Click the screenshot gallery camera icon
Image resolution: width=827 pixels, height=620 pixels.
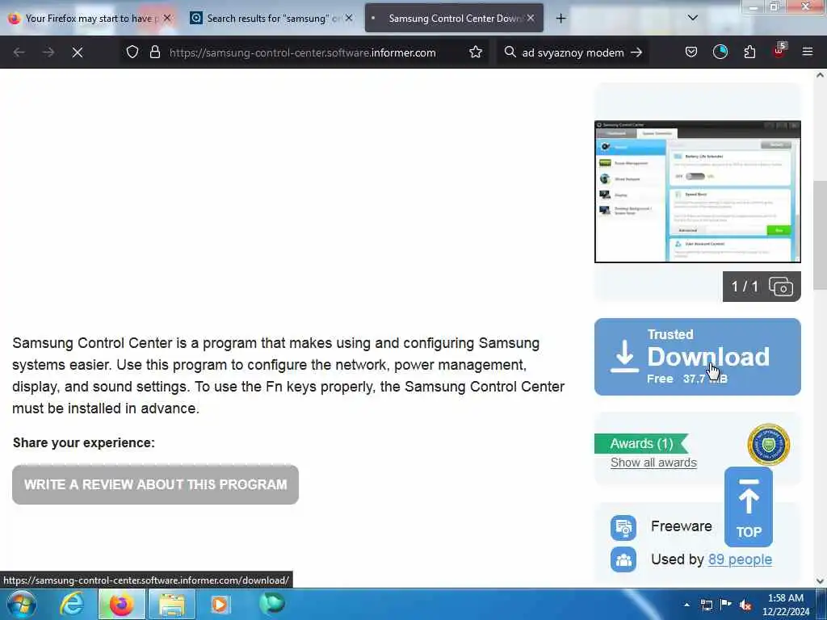(x=781, y=287)
